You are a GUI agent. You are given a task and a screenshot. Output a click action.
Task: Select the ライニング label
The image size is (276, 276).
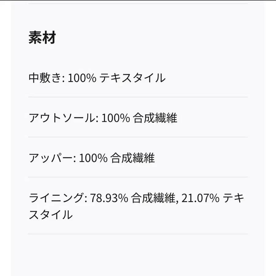(56, 198)
